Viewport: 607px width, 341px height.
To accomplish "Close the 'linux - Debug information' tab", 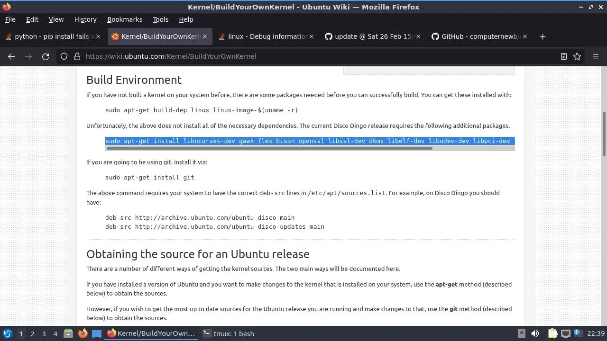I will tap(312, 36).
